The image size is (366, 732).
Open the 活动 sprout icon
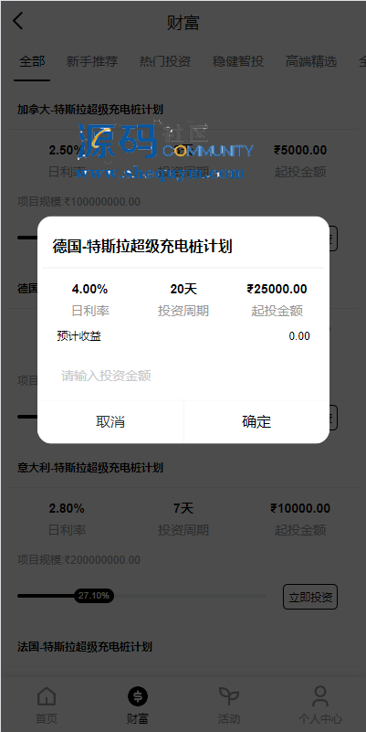coord(229,696)
